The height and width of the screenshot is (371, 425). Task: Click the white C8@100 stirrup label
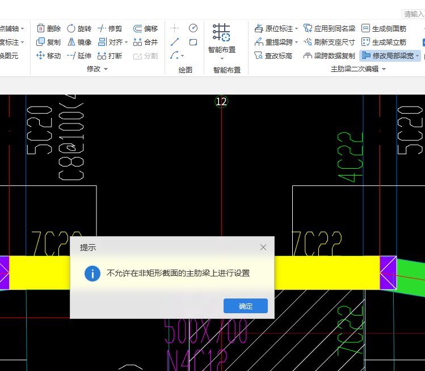(x=71, y=138)
